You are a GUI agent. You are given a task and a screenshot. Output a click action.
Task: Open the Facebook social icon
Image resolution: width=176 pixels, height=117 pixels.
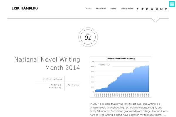click(x=138, y=9)
